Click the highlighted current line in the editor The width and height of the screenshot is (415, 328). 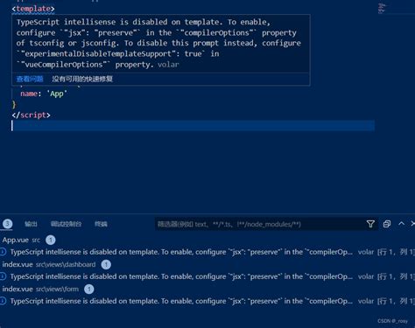tap(193, 126)
